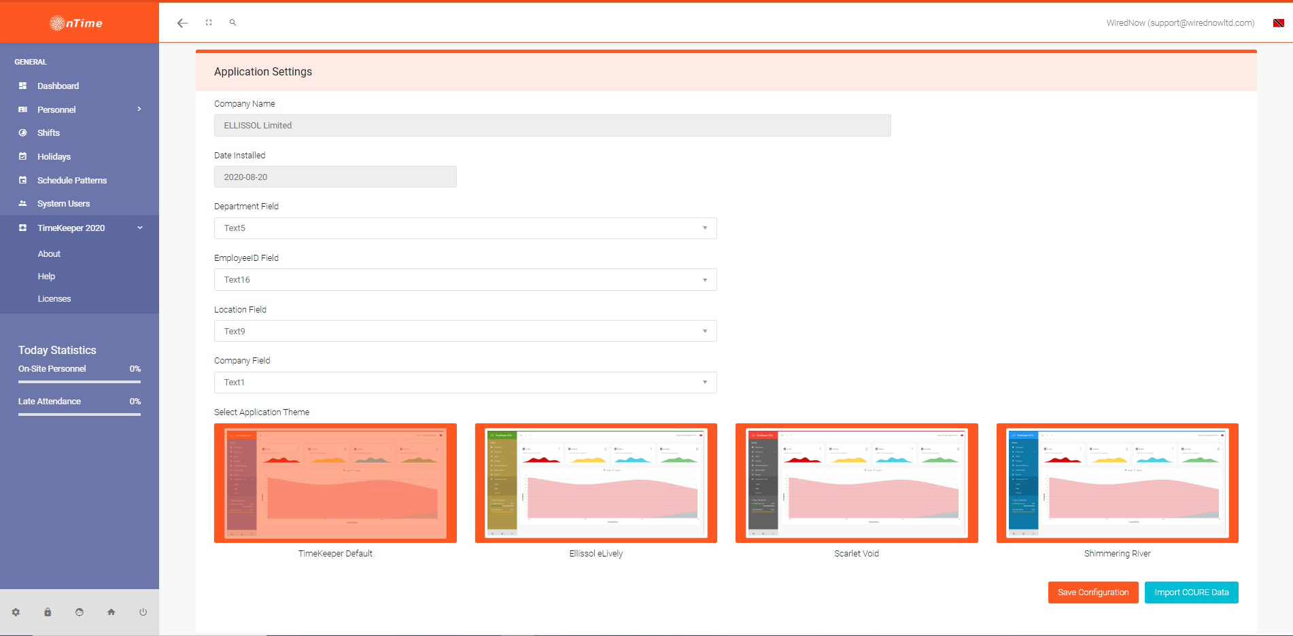Open the search magnifier icon
This screenshot has height=636, width=1293.
point(232,22)
